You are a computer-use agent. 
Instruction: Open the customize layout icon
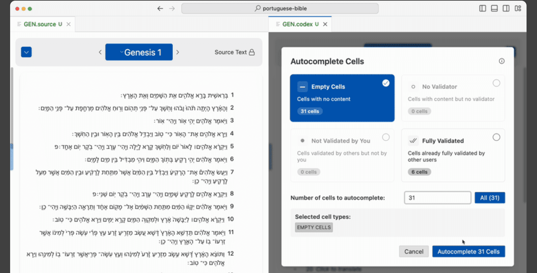click(518, 8)
